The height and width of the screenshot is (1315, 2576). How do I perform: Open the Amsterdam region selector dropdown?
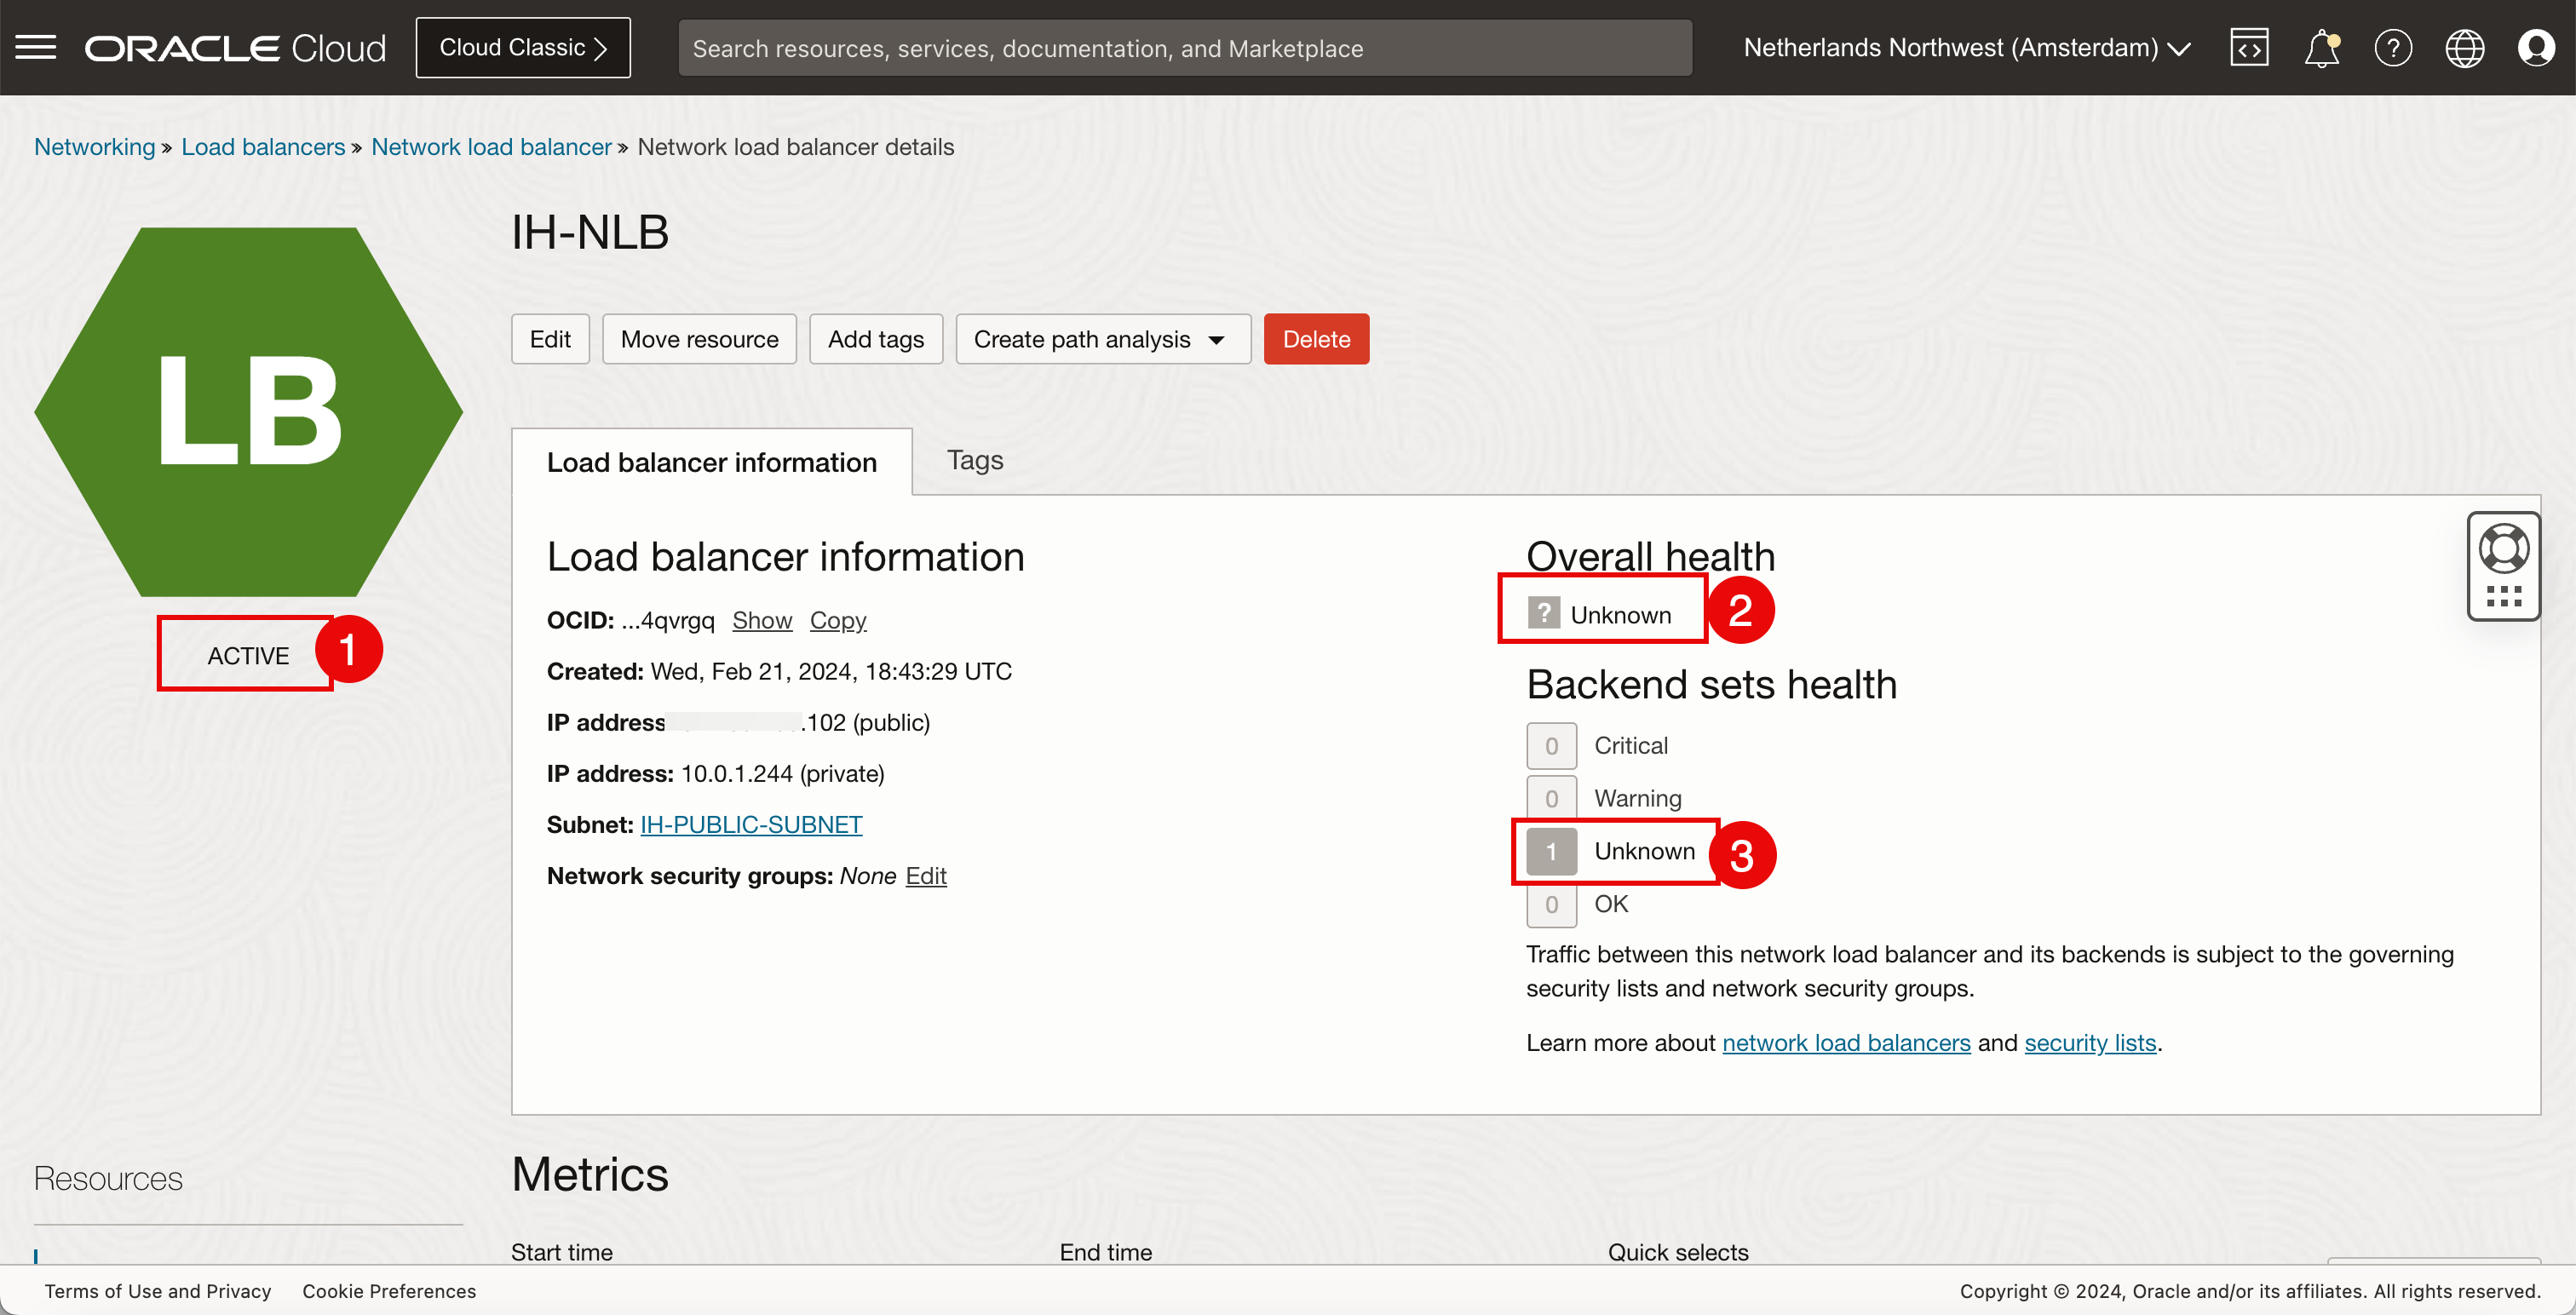pyautogui.click(x=1966, y=47)
